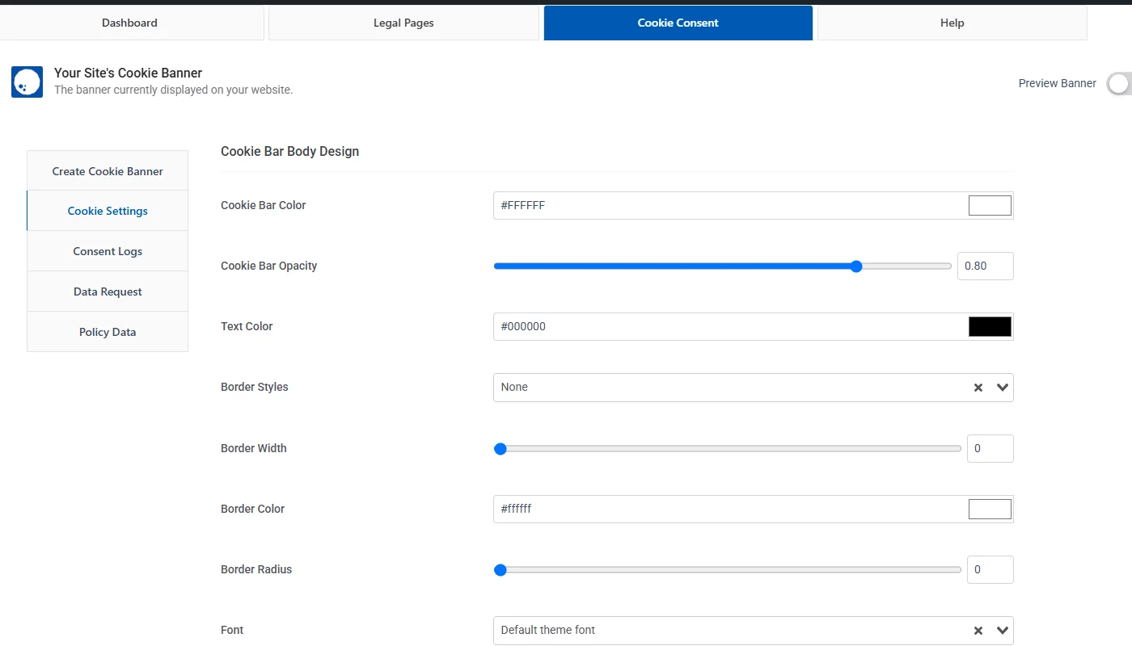Viewport: 1132px width, 646px height.
Task: Select the Cookie Consent tab
Action: point(678,23)
